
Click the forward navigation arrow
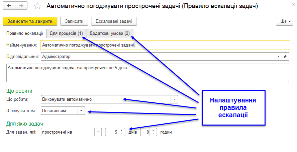(21, 6)
